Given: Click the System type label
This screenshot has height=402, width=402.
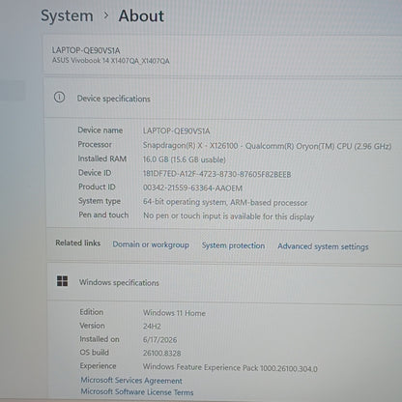Looking at the screenshot, I should point(100,201).
